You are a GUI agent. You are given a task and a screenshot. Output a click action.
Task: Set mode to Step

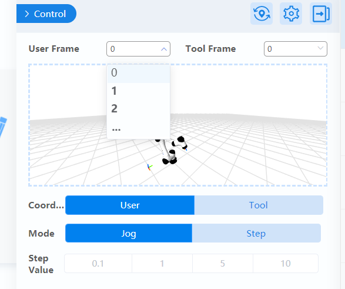point(256,233)
